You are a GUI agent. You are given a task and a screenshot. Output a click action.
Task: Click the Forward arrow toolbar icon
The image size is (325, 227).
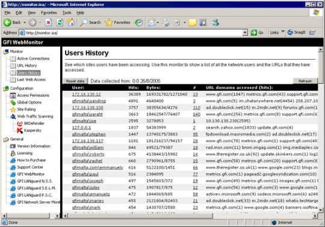pyautogui.click(x=32, y=22)
